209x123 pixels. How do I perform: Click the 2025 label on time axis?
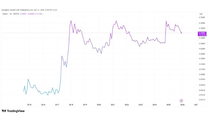(x=169, y=104)
